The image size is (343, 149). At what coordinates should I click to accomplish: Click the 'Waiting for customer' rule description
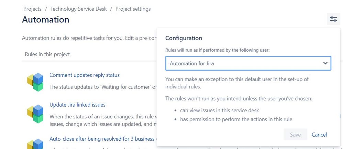pyautogui.click(x=103, y=87)
